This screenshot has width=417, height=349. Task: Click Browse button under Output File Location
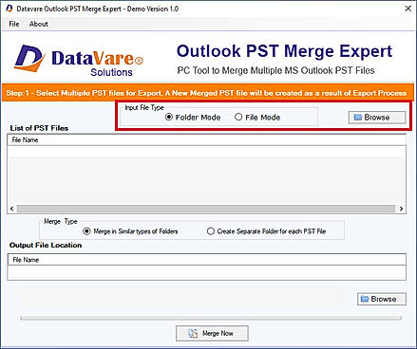click(x=382, y=299)
